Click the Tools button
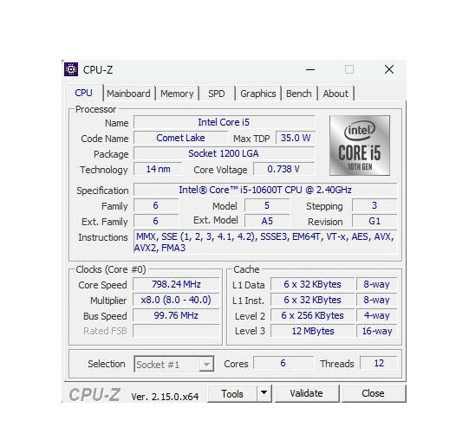 click(232, 393)
